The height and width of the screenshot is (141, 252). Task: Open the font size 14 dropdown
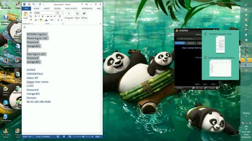click(62, 13)
